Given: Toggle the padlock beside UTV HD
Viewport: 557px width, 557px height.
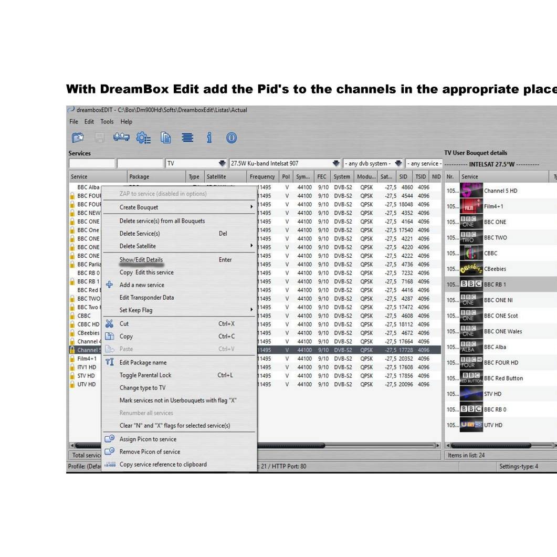Looking at the screenshot, I should click(x=72, y=384).
